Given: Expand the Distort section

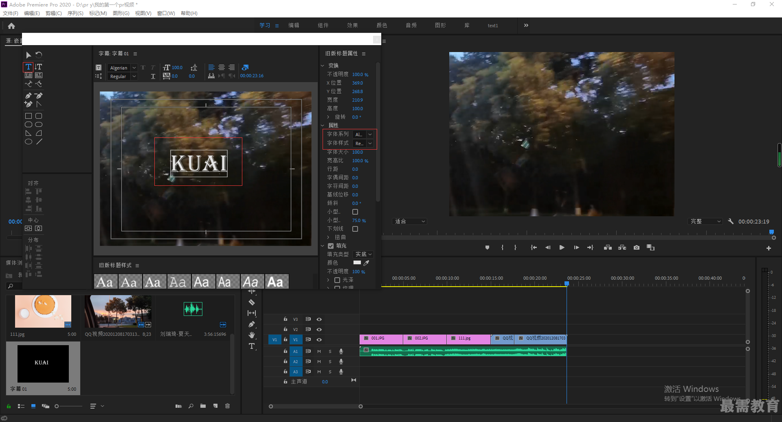Looking at the screenshot, I should click(x=328, y=237).
